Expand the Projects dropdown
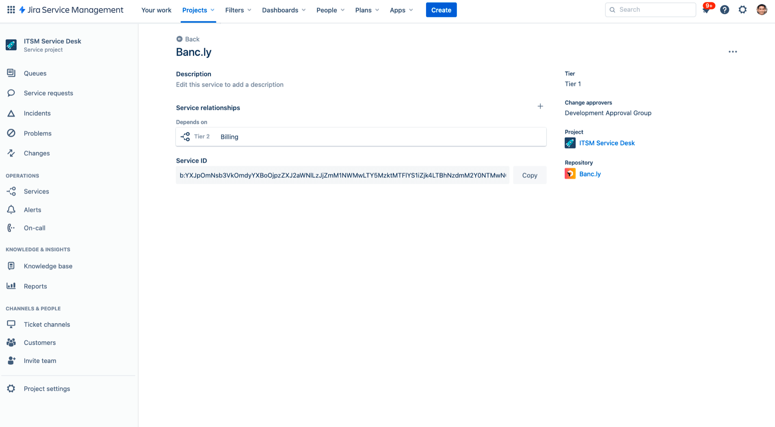The width and height of the screenshot is (775, 427). coord(198,10)
